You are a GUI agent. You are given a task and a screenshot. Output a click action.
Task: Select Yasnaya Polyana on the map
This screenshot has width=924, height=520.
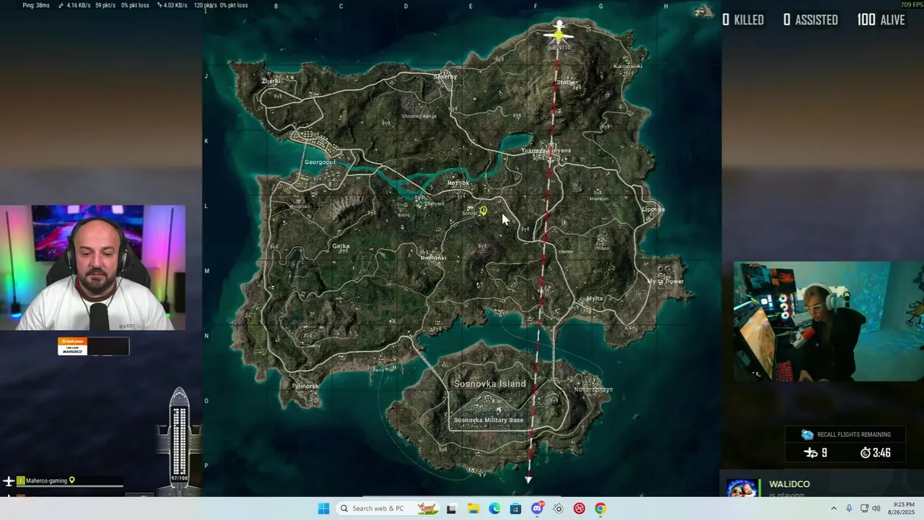(x=546, y=150)
